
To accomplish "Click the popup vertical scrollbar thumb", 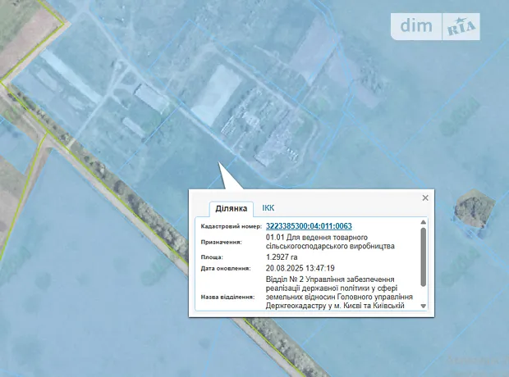I will (x=424, y=256).
